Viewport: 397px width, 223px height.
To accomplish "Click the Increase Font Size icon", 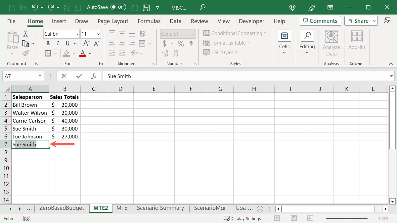I will [x=85, y=43].
